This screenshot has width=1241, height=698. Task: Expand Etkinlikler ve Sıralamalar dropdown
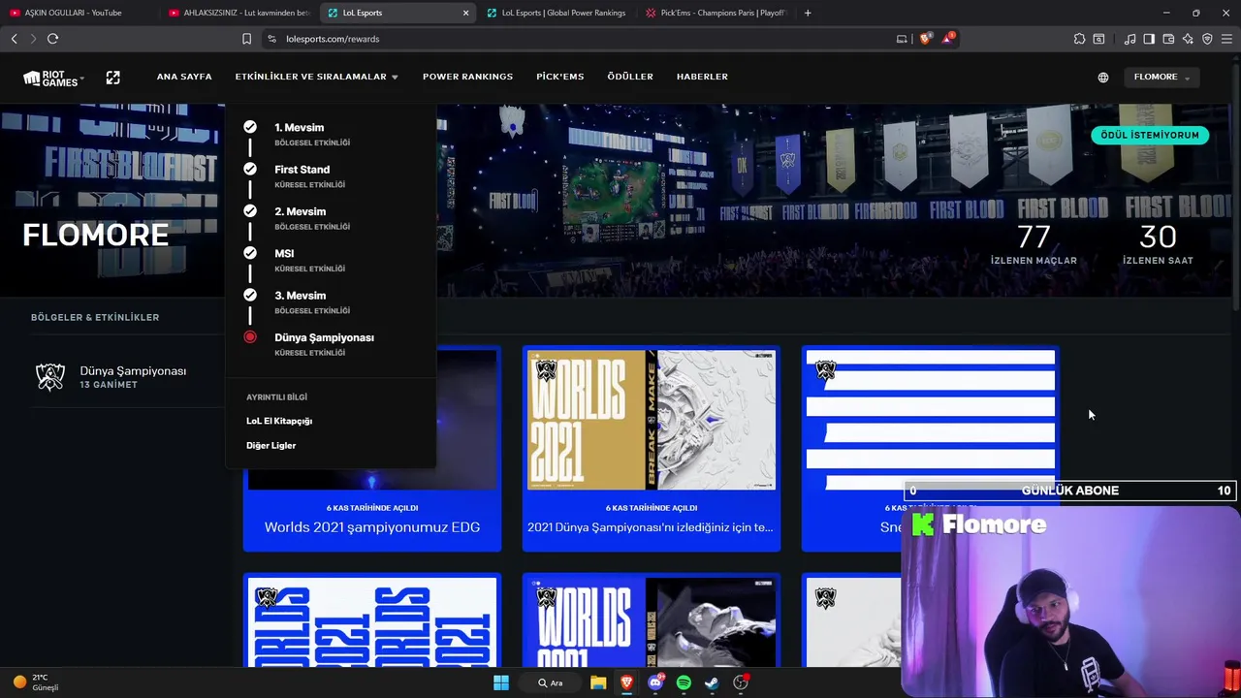tap(317, 77)
